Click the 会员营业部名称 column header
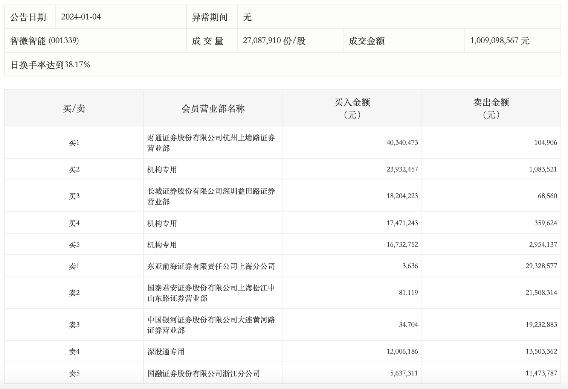 (213, 109)
